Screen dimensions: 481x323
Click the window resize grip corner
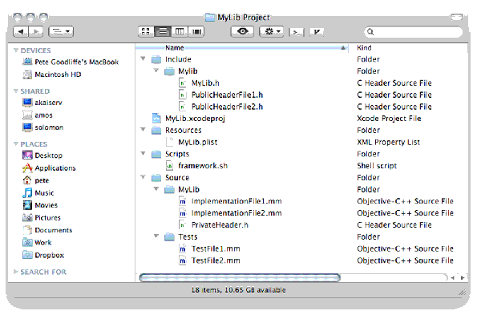(462, 292)
